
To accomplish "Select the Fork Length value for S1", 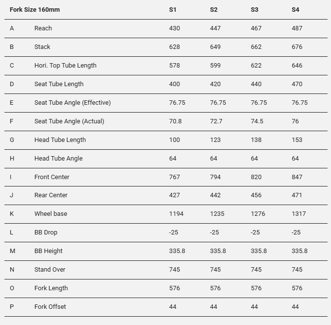I will [174, 288].
